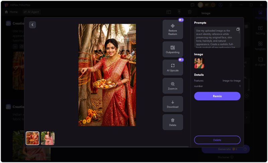Open the user account icon
Viewport: 268px width, 163px height.
(220, 5)
